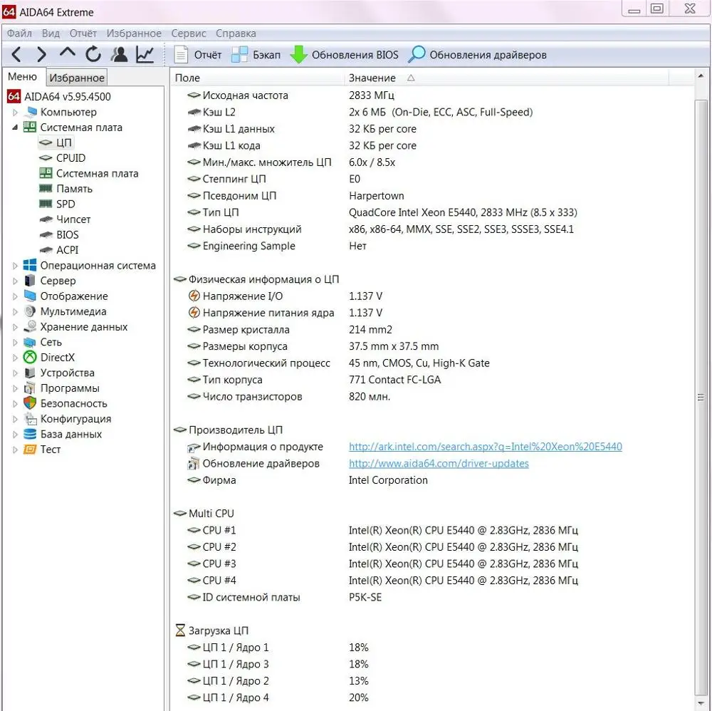712x711 pixels.
Task: Click the Напряжение питания ядра lightning icon
Action: tap(194, 313)
